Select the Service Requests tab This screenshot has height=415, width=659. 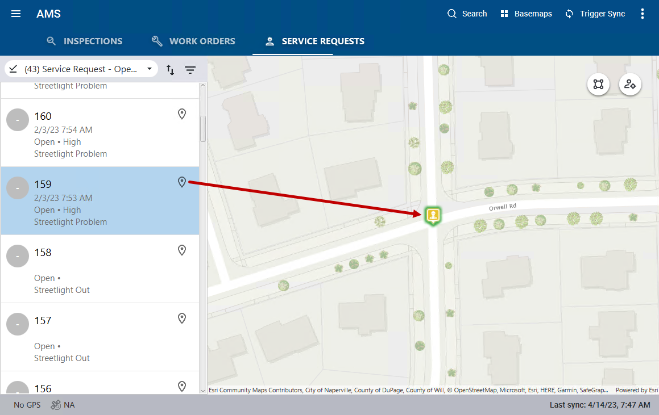(315, 41)
